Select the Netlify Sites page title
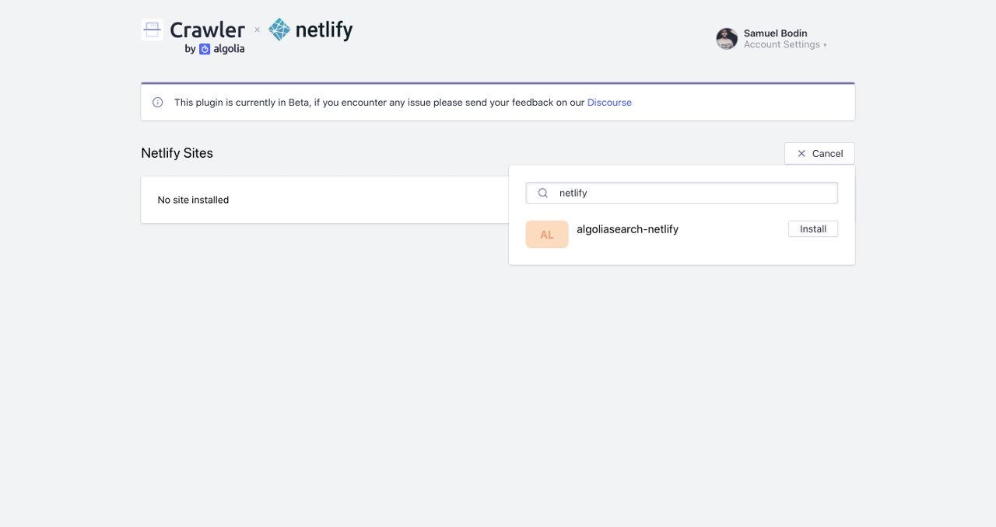 point(177,153)
